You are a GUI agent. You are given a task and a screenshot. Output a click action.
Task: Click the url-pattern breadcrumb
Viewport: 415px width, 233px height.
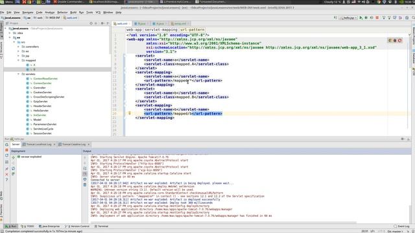tap(193, 30)
